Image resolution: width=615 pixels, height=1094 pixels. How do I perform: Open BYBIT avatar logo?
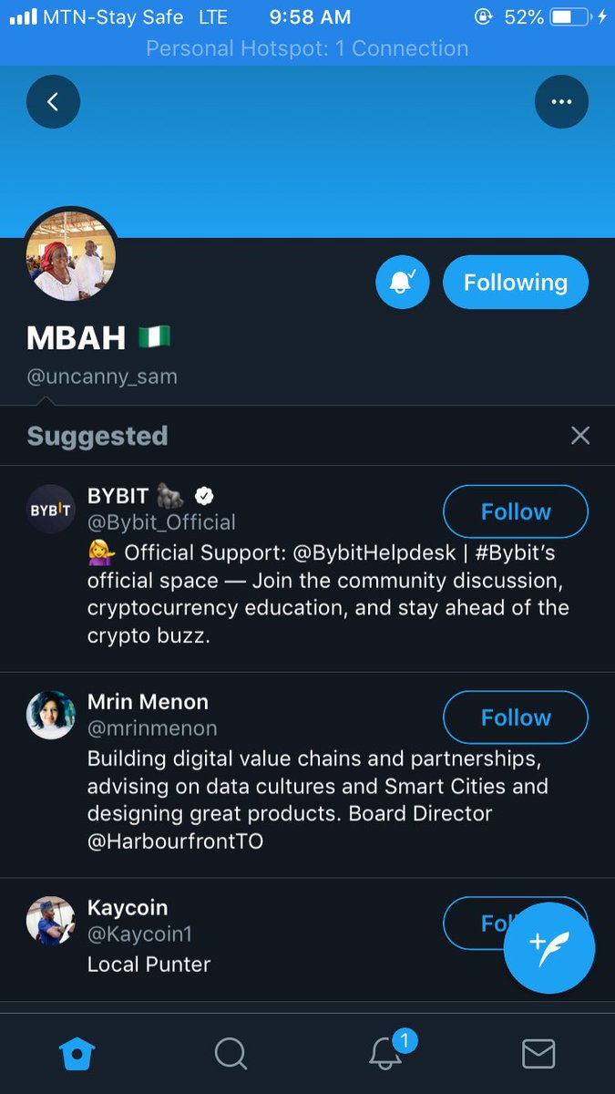pyautogui.click(x=51, y=510)
